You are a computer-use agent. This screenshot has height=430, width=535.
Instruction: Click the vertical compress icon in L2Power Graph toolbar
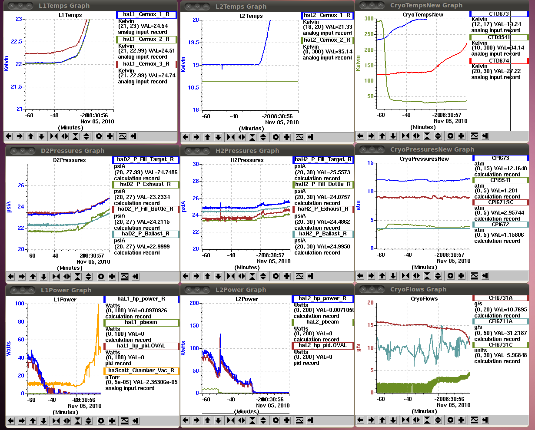tap(253, 420)
